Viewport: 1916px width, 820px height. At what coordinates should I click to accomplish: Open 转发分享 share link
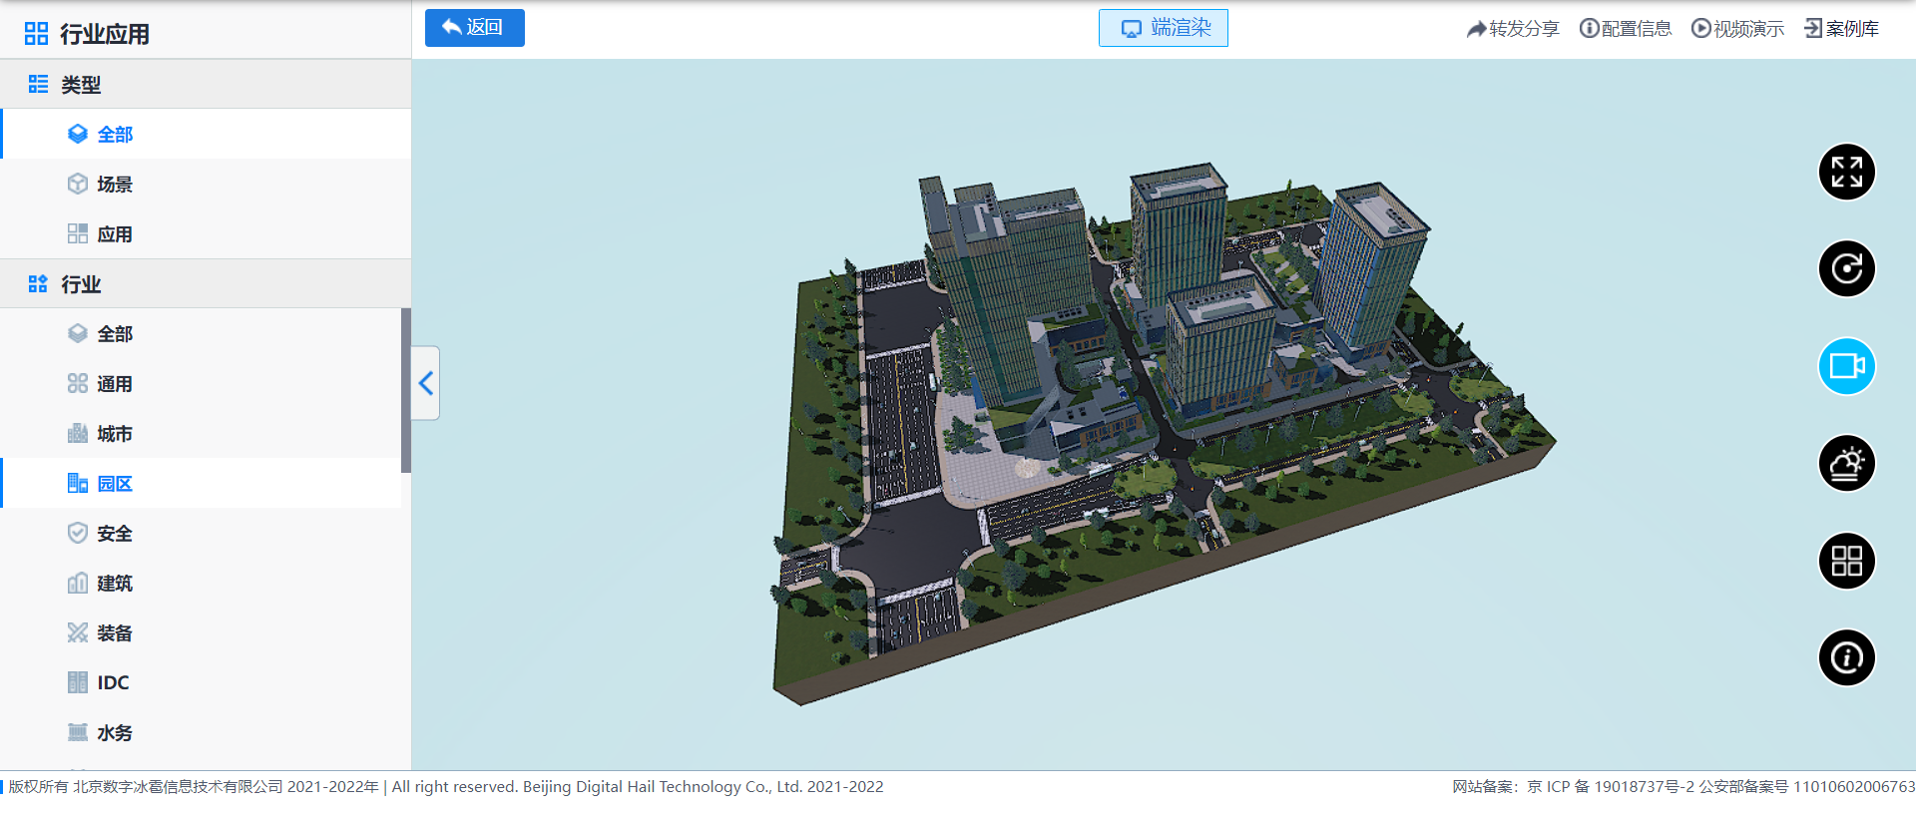[x=1513, y=29]
